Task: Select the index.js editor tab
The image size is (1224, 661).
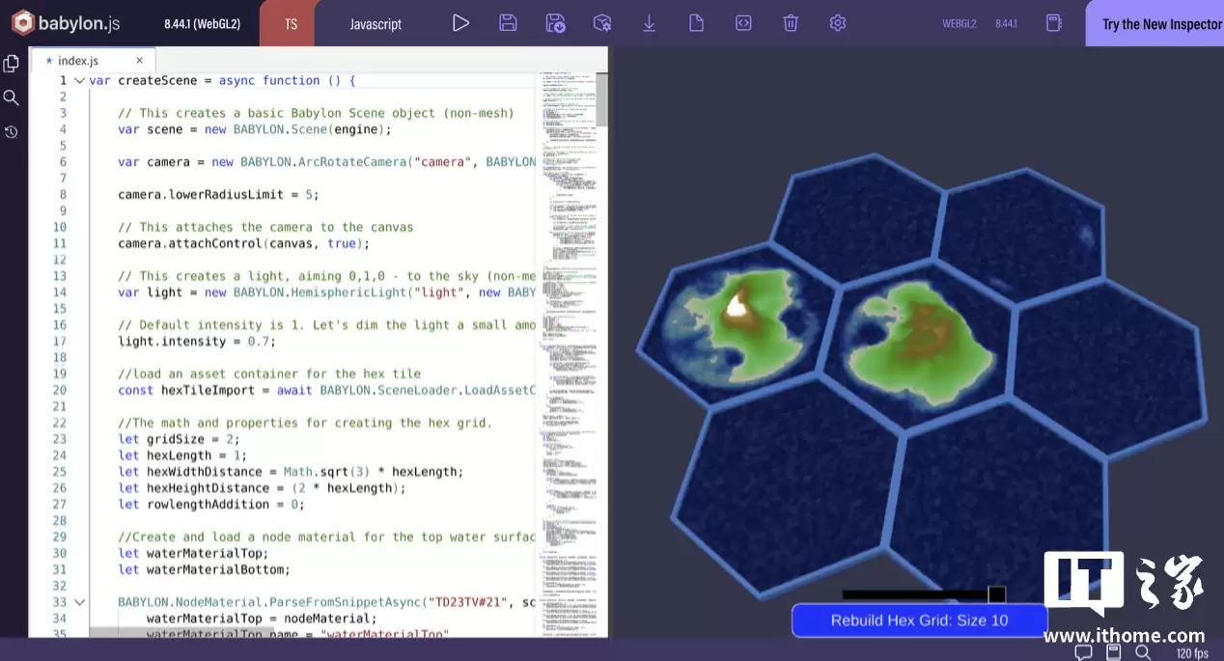Action: (78, 60)
